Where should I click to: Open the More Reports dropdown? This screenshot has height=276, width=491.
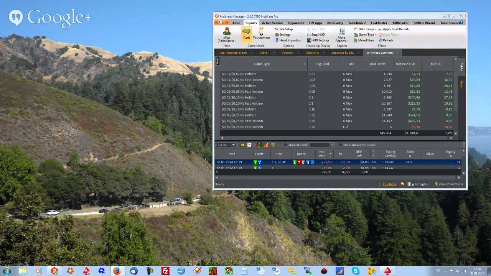click(341, 34)
